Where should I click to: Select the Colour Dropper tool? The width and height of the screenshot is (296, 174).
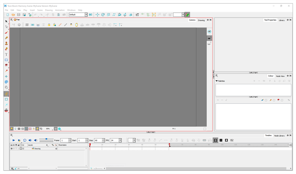coord(6,71)
